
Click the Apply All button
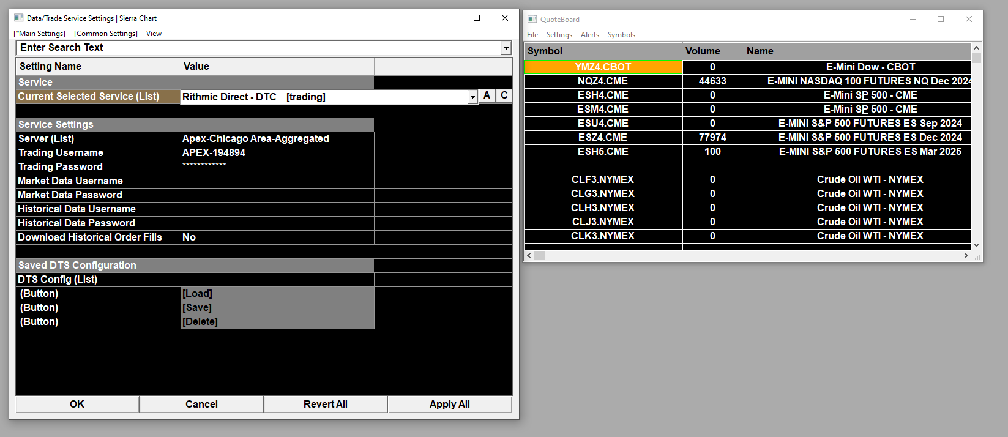(x=450, y=404)
